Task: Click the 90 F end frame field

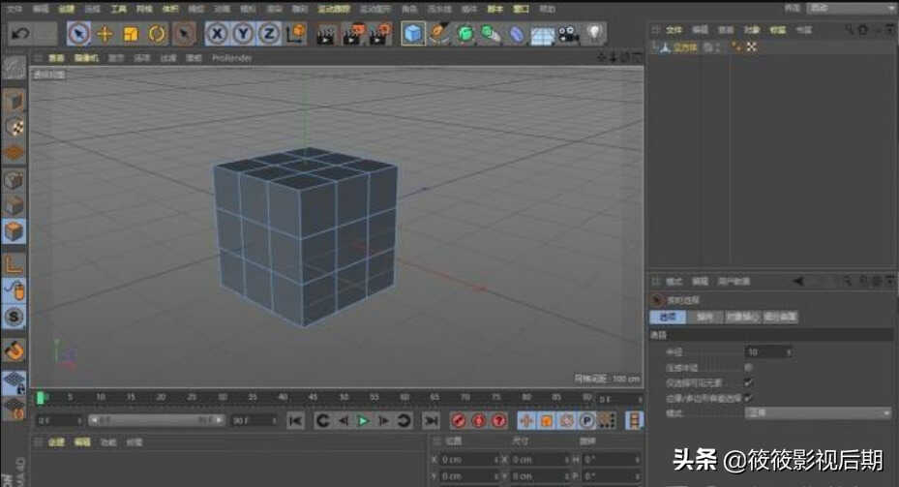Action: point(254,421)
